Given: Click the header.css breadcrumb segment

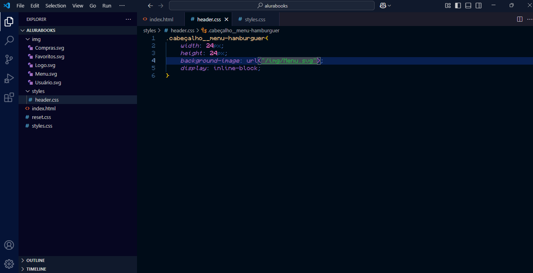Looking at the screenshot, I should 179,30.
